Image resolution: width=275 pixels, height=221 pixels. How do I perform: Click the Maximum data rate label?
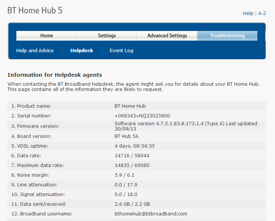coord(38,165)
